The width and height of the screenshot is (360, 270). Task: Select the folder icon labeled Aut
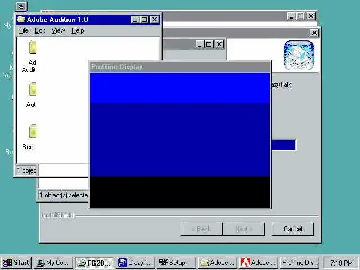(x=33, y=89)
